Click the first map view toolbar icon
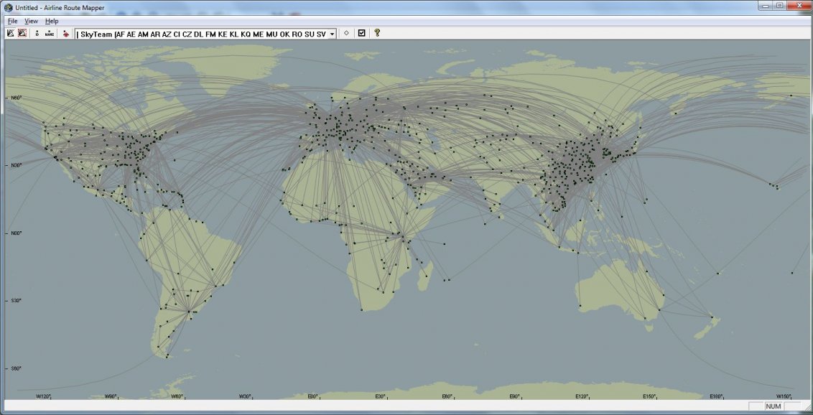Screen dimensions: 813x415 coord(11,33)
